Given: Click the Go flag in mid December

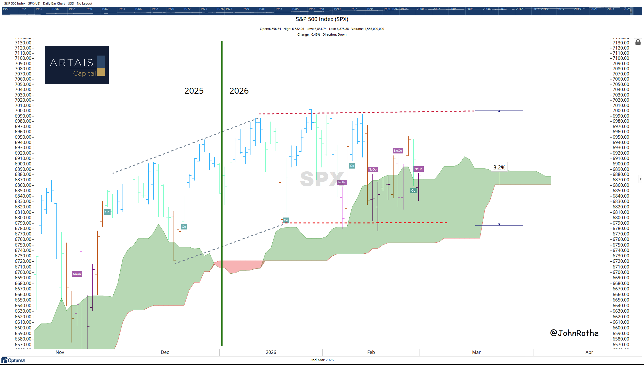Looking at the screenshot, I should 184,227.
